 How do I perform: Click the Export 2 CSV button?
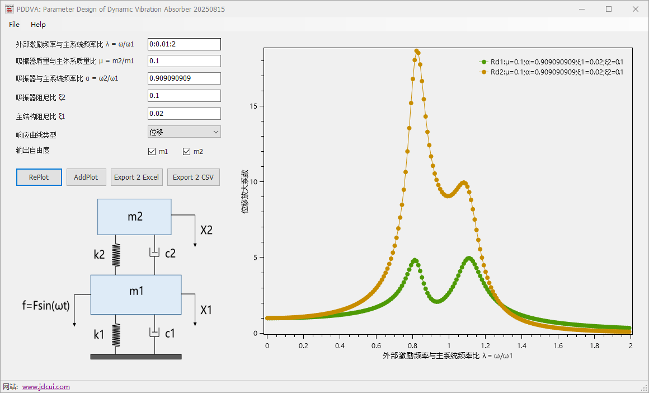[x=193, y=177]
